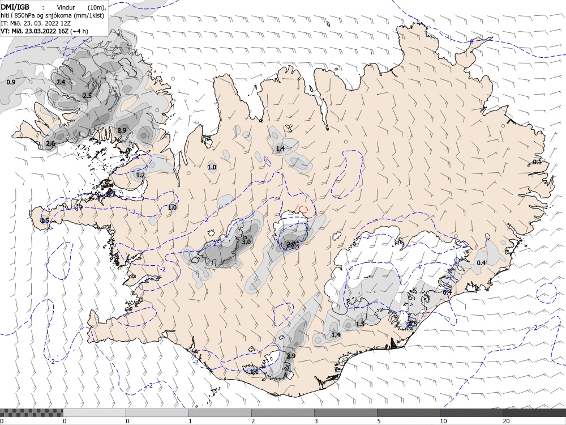Image resolution: width=566 pixels, height=425 pixels.
Task: Click the legend swatch between 1 and 2
Action: click(220, 413)
